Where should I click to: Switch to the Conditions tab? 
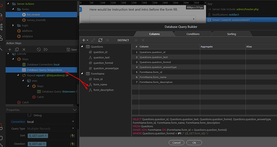[x=193, y=34]
